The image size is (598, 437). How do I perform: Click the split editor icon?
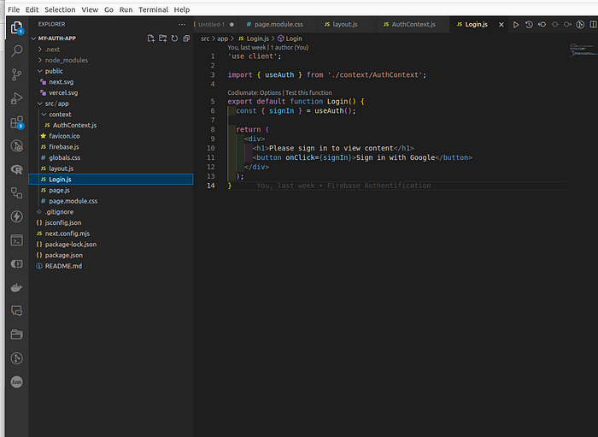pos(594,25)
